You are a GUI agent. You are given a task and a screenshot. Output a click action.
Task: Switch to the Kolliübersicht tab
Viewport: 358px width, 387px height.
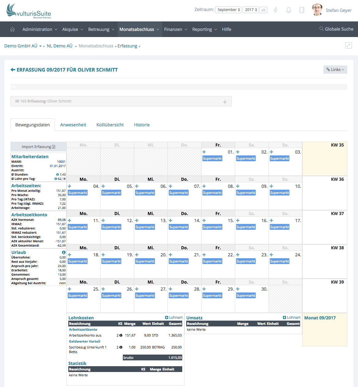pyautogui.click(x=110, y=125)
